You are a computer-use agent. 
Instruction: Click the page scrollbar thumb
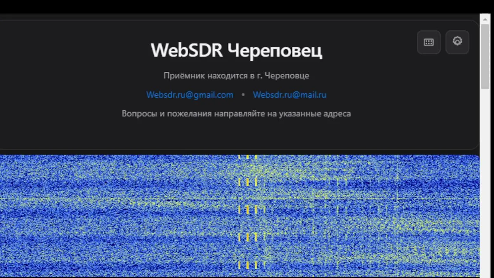[x=485, y=56]
